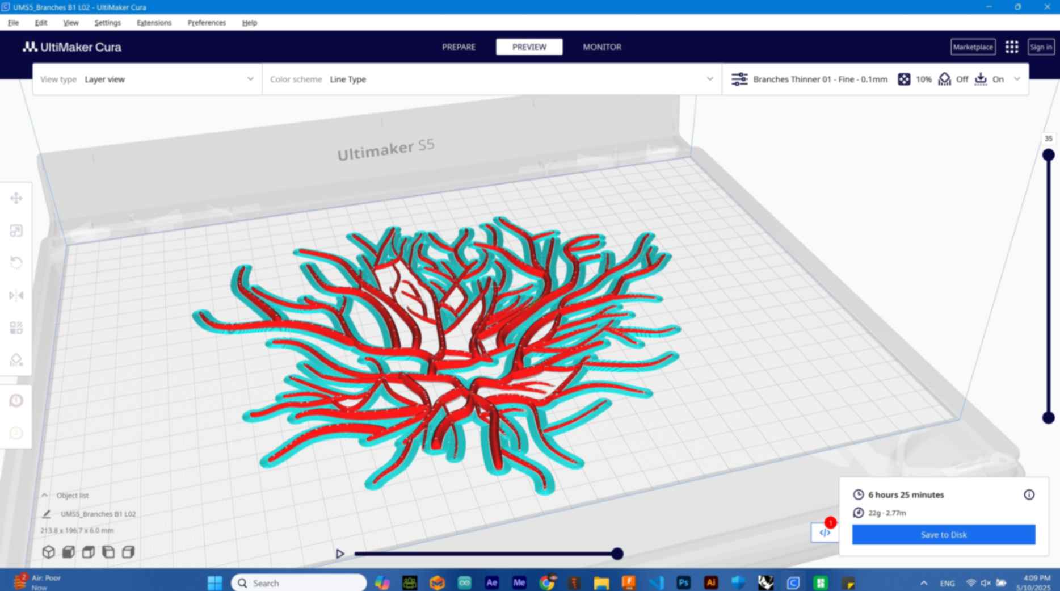Open the Marketplace
Viewport: 1060px width, 591px height.
click(x=973, y=47)
